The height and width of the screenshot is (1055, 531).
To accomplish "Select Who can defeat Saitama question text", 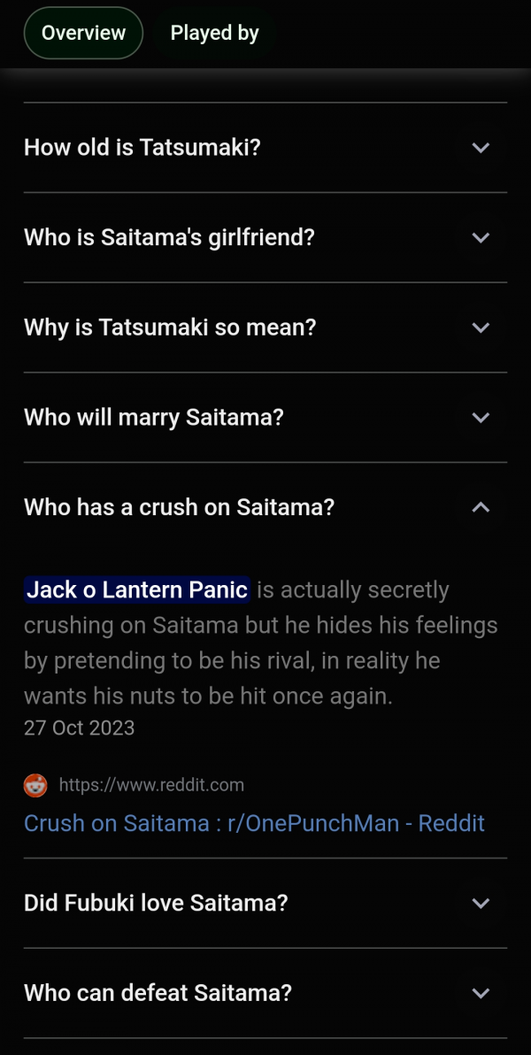I will (158, 993).
